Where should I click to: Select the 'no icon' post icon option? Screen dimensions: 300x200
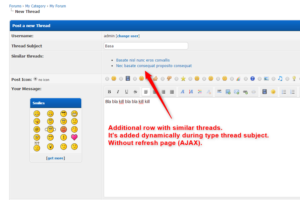point(35,79)
